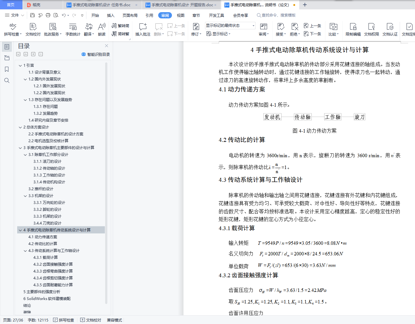Click the Print icon in the quick access bar
This screenshot has height=324, width=415.
pyautogui.click(x=48, y=15)
